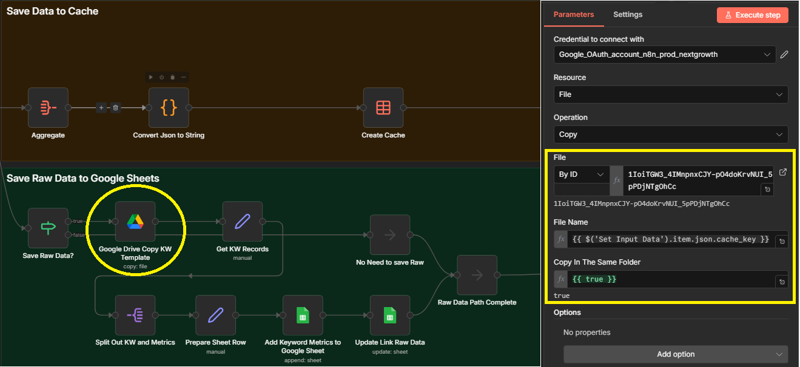Click the Google Drive Copy KW Template node
Image resolution: width=800 pixels, height=367 pixels.
[135, 222]
